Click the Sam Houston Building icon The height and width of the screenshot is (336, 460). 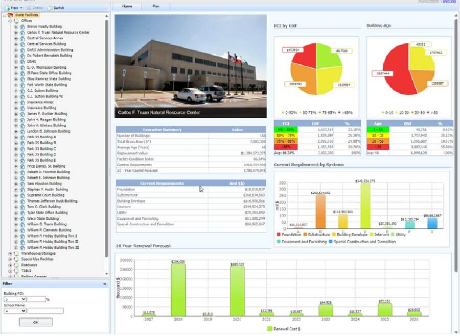[22, 184]
